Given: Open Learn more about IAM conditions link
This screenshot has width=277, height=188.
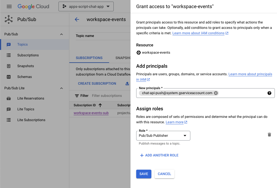Looking at the screenshot, I should pos(198,33).
